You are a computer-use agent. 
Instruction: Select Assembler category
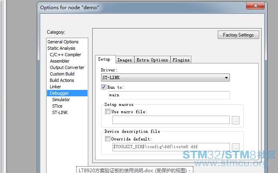[x=59, y=61]
